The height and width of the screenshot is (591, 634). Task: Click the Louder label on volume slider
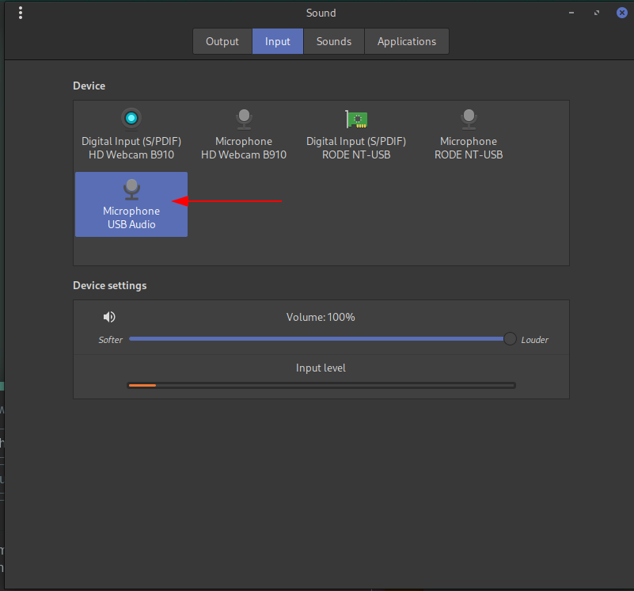[534, 340]
